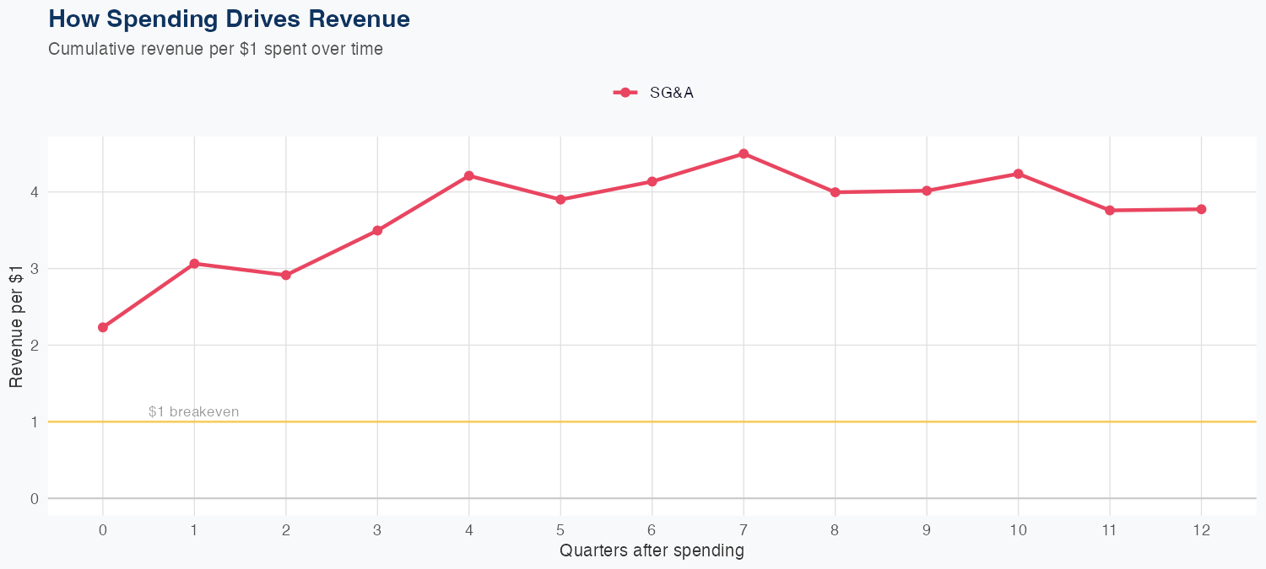Click the data point at quarter 2

point(286,275)
